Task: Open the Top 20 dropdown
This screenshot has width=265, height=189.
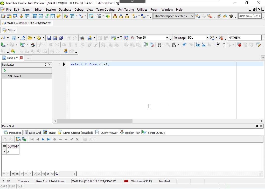Action: pyautogui.click(x=167, y=38)
